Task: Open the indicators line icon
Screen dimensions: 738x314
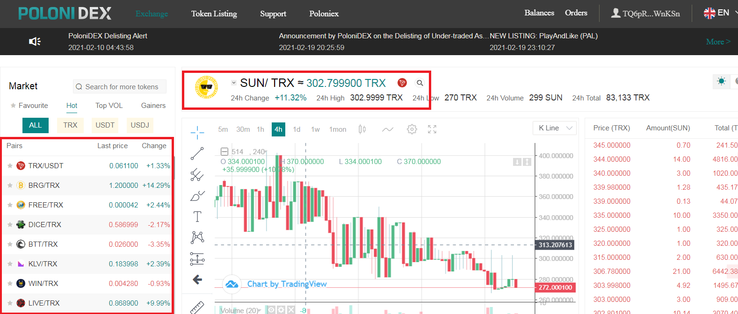Action: (388, 129)
